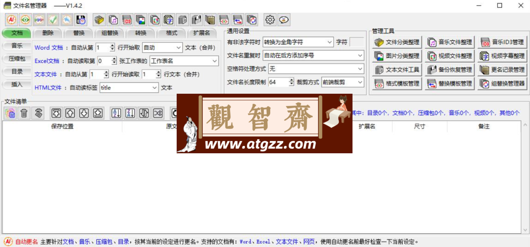This screenshot has width=530, height=247.
Task: Click the move-up arrow icon
Action: (70, 112)
